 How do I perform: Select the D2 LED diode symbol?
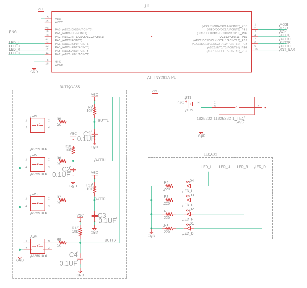coord(189,214)
